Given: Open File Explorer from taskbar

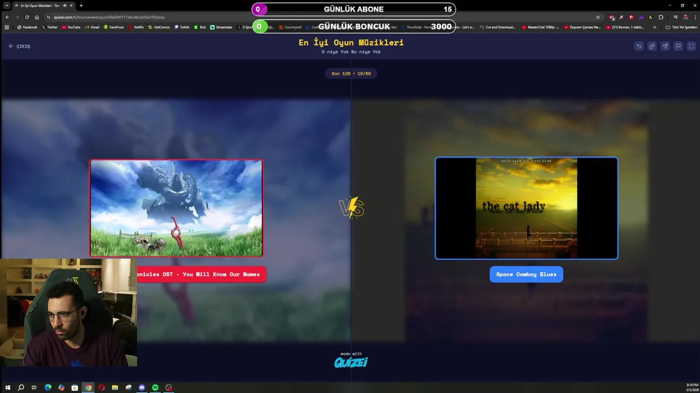Looking at the screenshot, I should [x=115, y=388].
